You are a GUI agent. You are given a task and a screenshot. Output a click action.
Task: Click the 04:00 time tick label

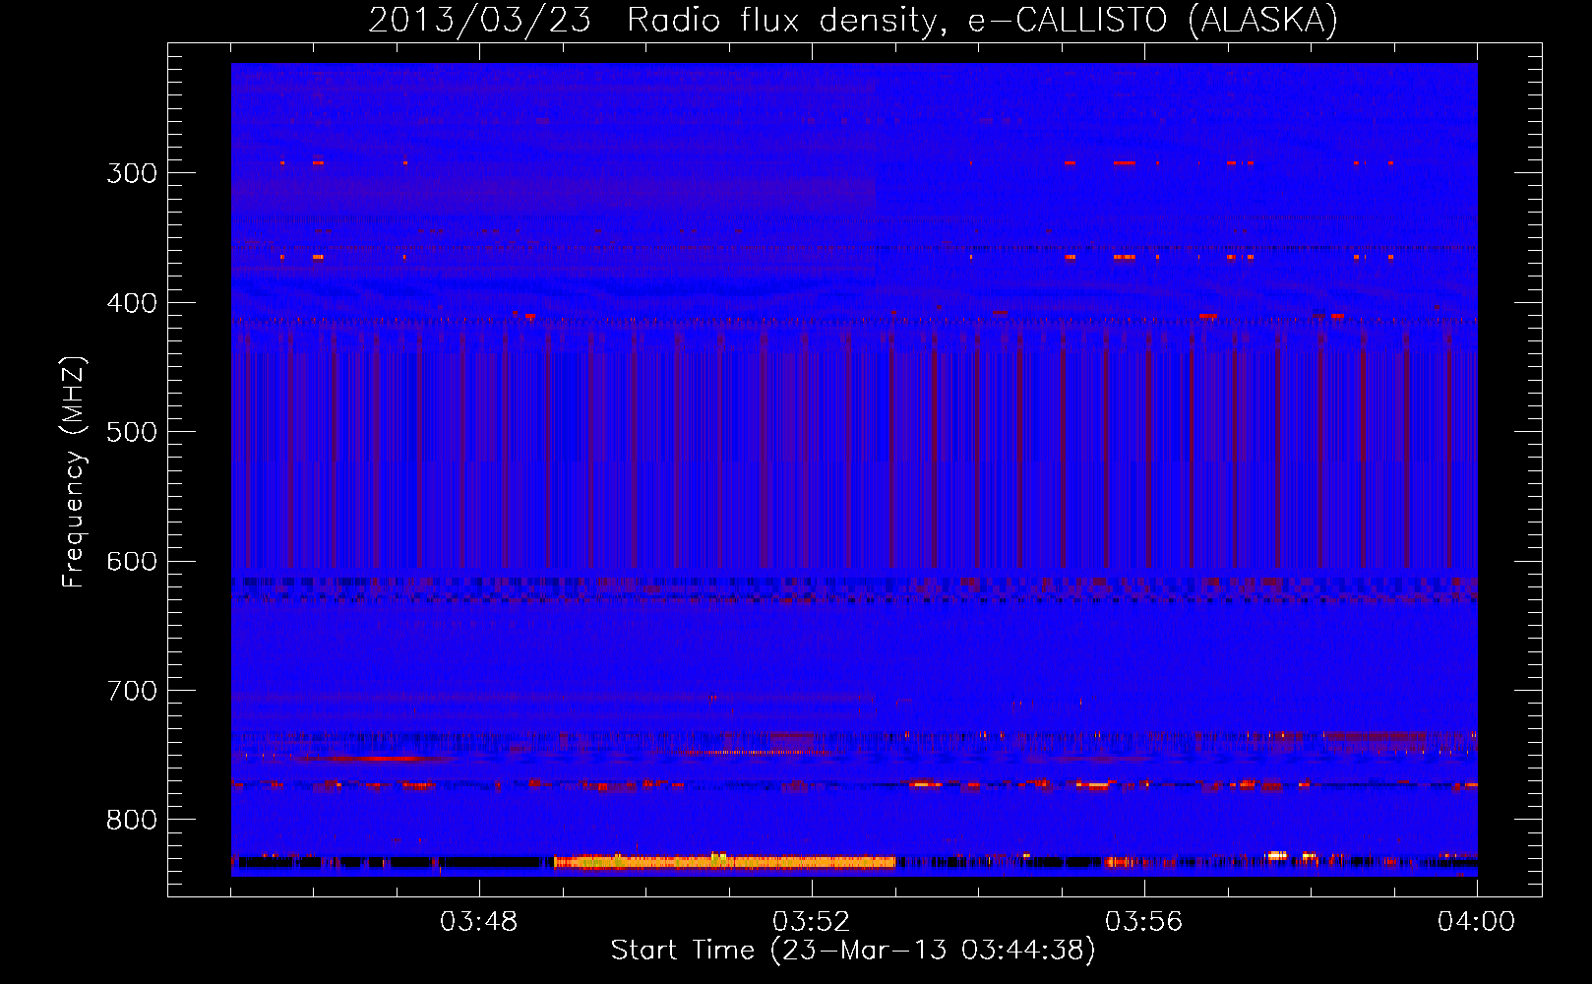click(x=1477, y=922)
